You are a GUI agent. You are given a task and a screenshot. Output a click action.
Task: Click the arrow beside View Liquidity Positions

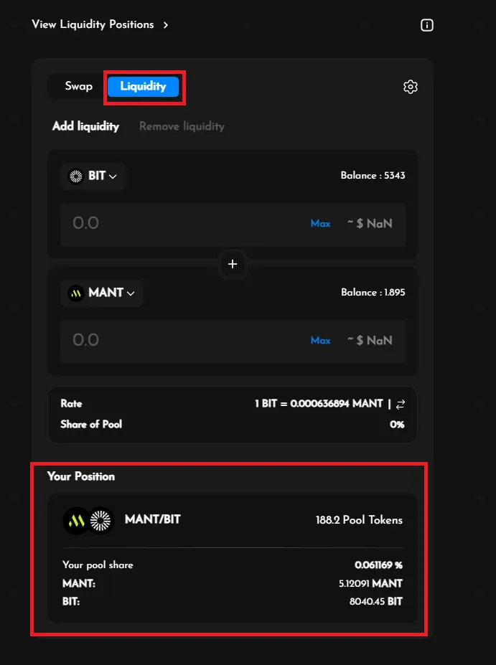pyautogui.click(x=166, y=25)
